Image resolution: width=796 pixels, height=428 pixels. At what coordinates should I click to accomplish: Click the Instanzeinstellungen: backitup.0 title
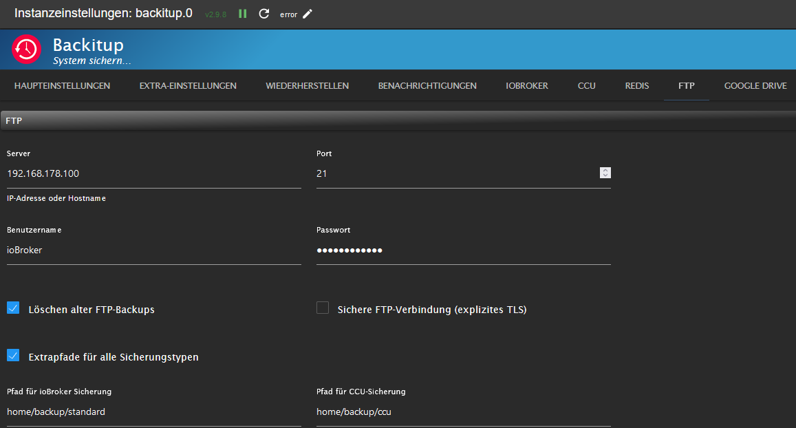(x=103, y=13)
